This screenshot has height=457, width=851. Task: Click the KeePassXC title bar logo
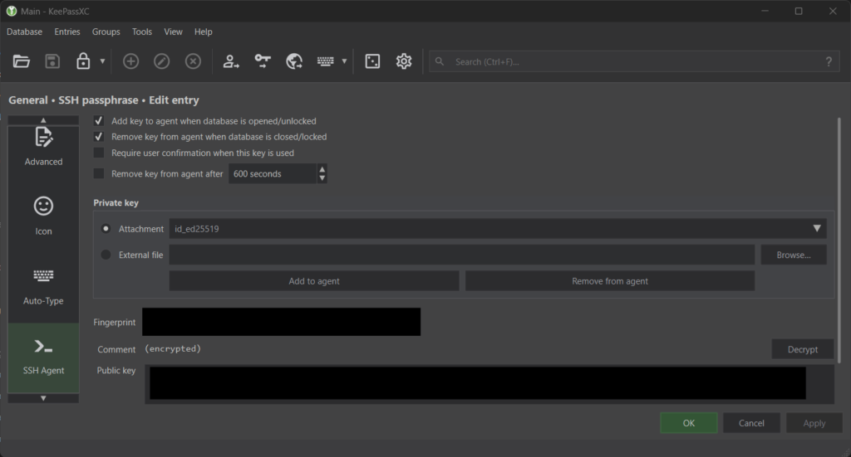pos(12,12)
